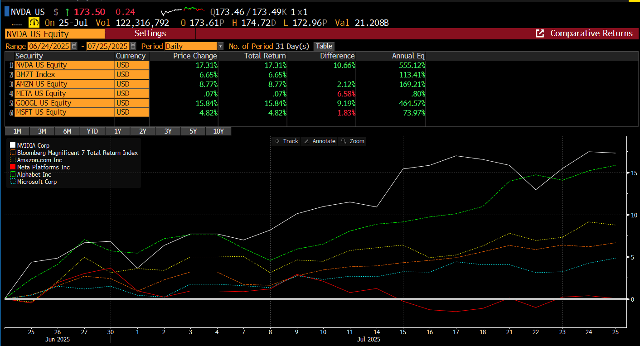Click Microsoft Corp cyan legend swatch
Viewport: 640px width, 346px height.
pyautogui.click(x=13, y=182)
